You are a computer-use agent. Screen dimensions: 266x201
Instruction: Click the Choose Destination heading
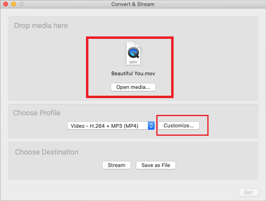point(47,152)
